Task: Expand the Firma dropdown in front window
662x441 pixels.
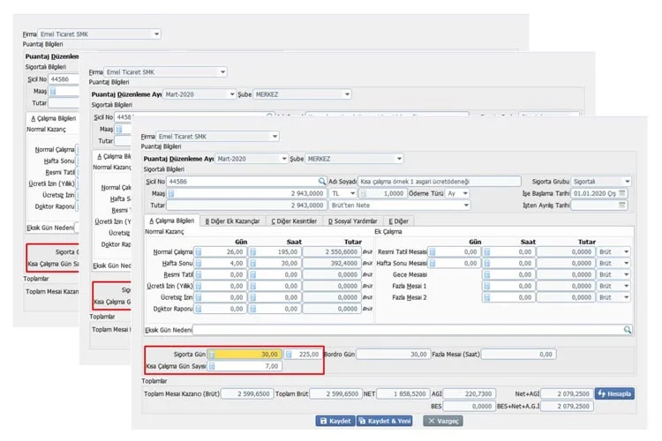Action: point(275,137)
